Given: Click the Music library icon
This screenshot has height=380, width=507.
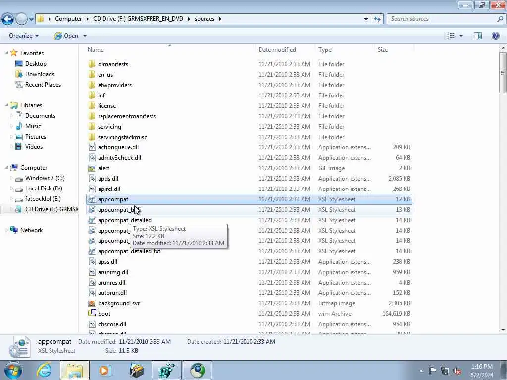Looking at the screenshot, I should click(x=19, y=126).
